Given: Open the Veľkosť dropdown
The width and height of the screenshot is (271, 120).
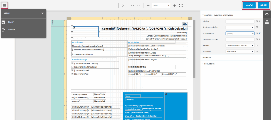Looking at the screenshot, I should 240,45.
